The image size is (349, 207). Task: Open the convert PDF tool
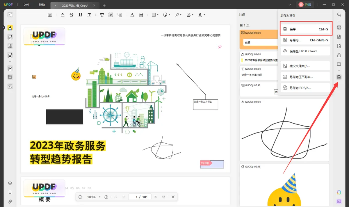click(339, 37)
